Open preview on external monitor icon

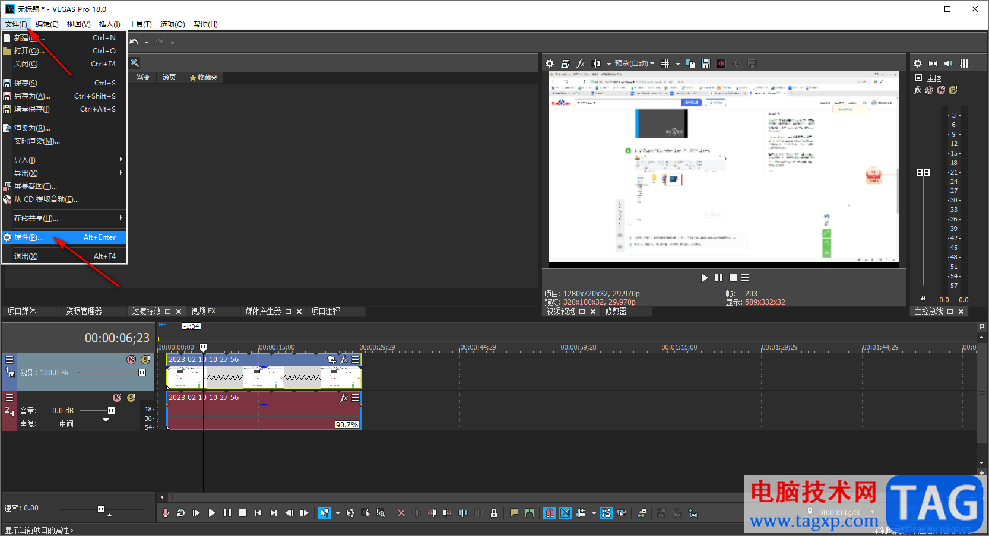(x=565, y=64)
